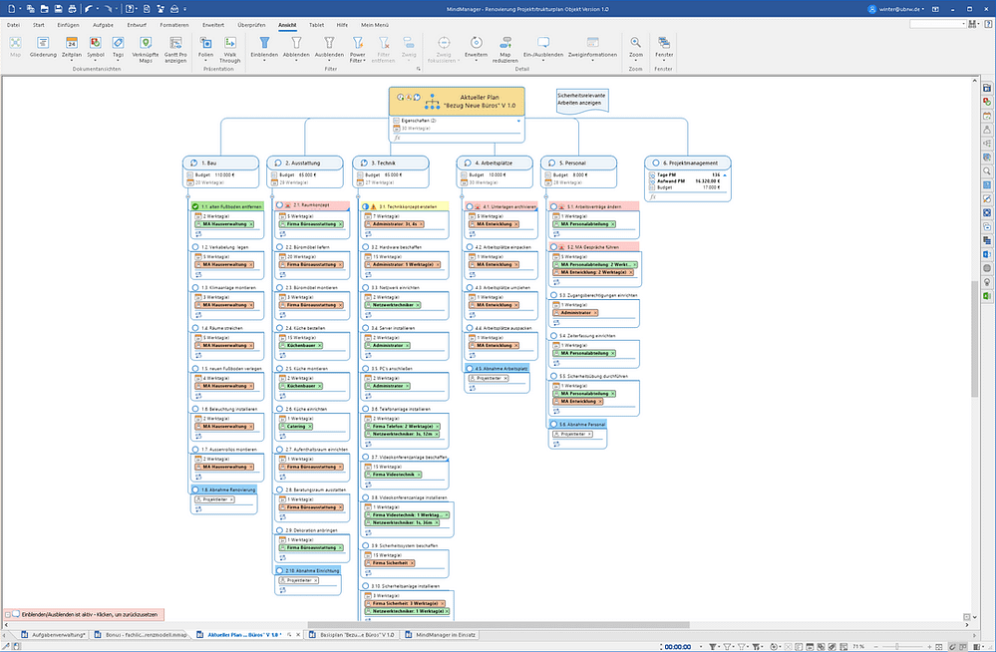
Task: Collapse the Eigenschaften arrow on central topic
Action: [x=518, y=120]
